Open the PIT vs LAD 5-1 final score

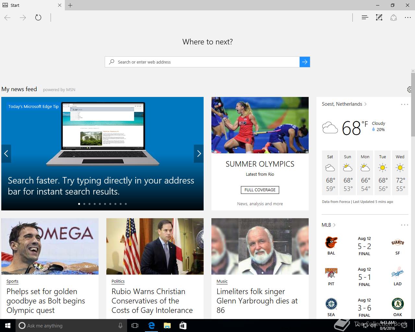pyautogui.click(x=364, y=277)
